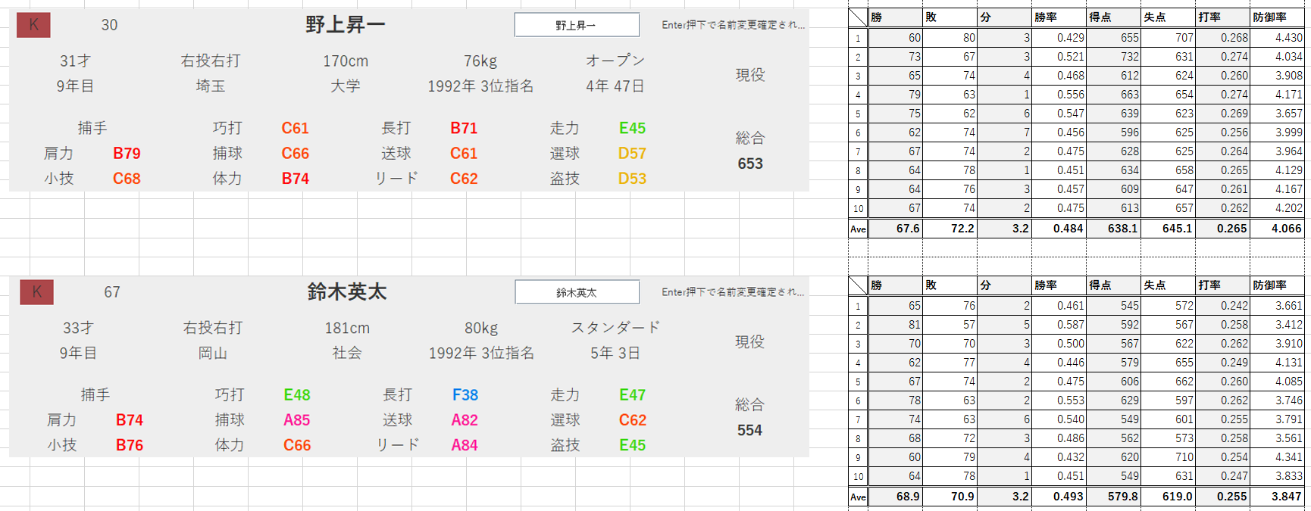Click the 打率 header in the lower table
The image size is (1311, 511).
point(1222,285)
